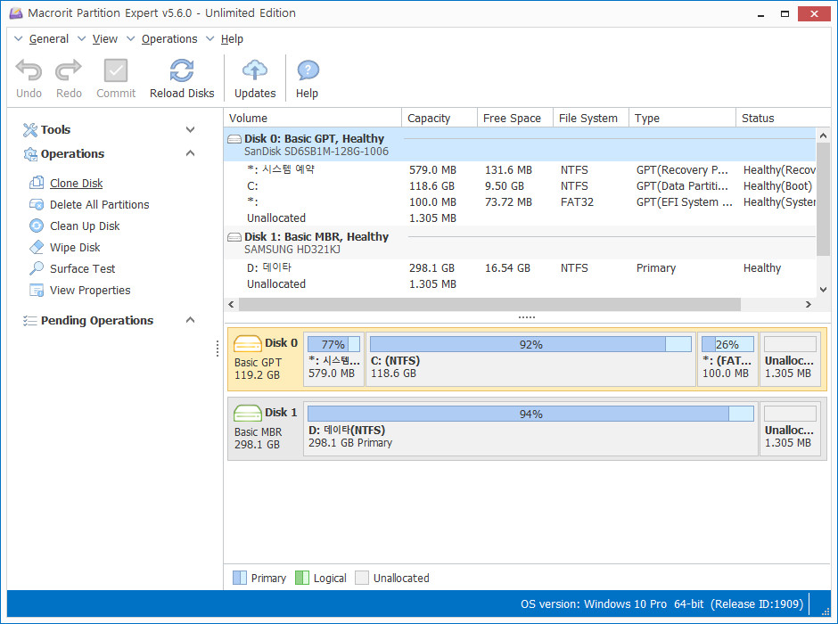This screenshot has height=624, width=838.
Task: Click the arrow before Help menu
Action: (210, 38)
